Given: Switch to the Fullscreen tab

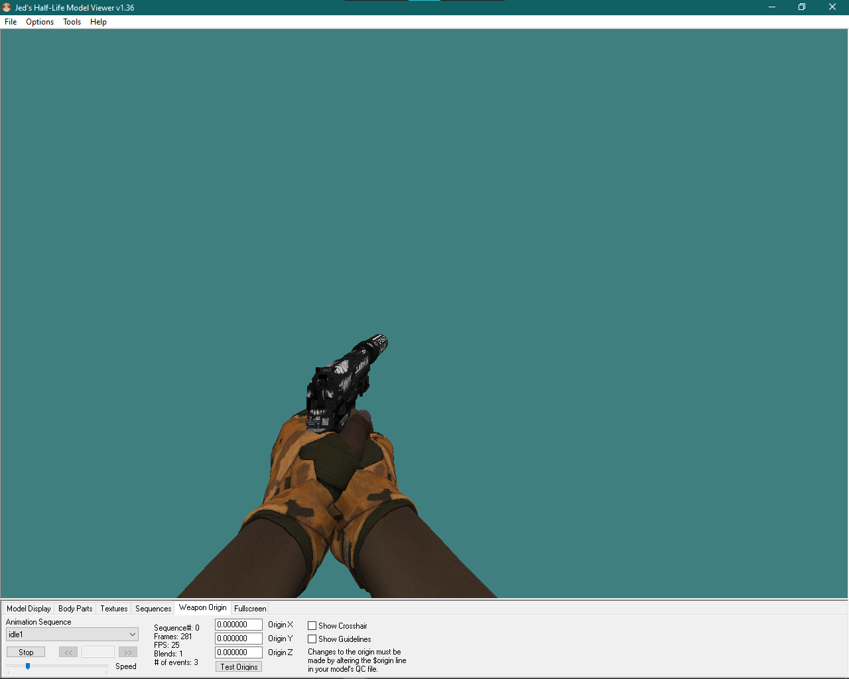Looking at the screenshot, I should click(x=250, y=609).
